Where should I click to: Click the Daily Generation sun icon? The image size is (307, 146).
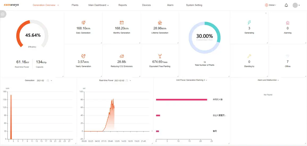[x=84, y=23]
